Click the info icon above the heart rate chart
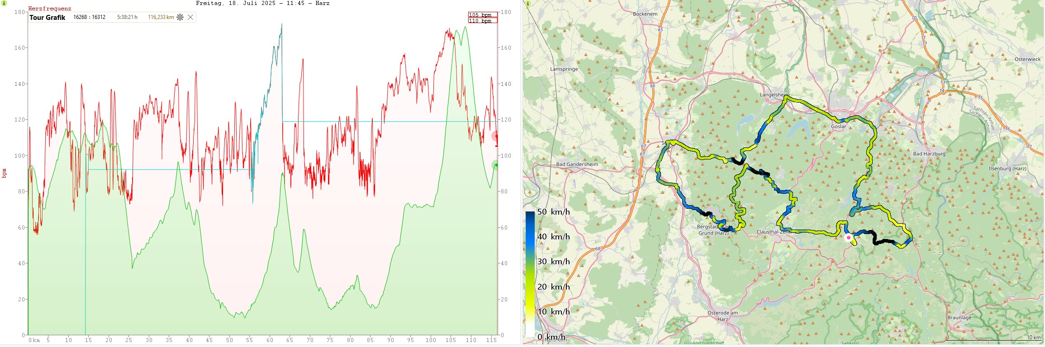Image resolution: width=1045 pixels, height=347 pixels. [4, 3]
